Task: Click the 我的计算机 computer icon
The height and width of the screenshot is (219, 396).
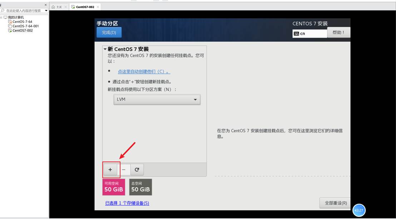Action: point(5,18)
